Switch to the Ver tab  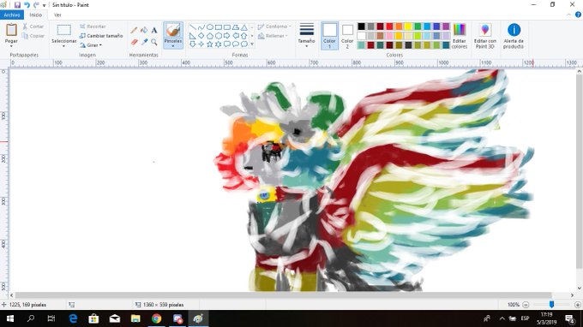[57, 15]
